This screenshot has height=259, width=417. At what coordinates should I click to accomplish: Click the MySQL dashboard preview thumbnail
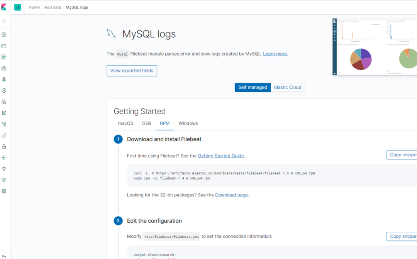point(375,47)
